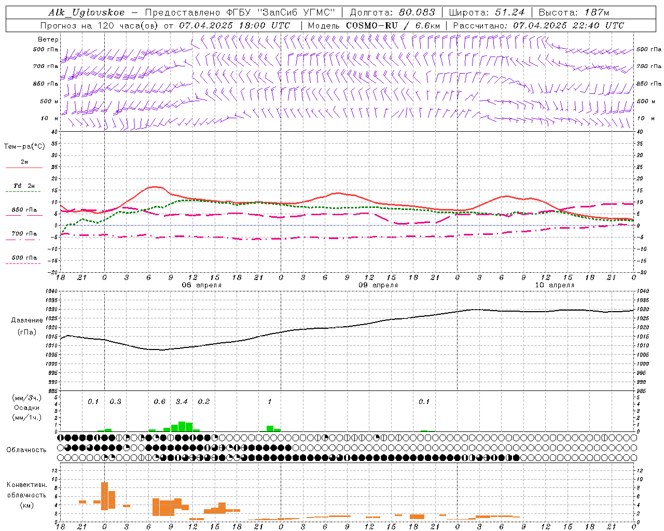
Task: Click the '08 апреля' date label
Action: [201, 285]
